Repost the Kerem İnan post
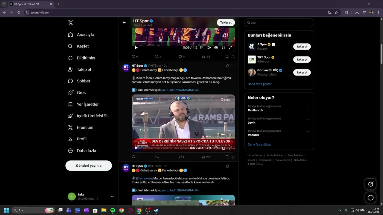Screen dimensions: 383x215 coord(157,157)
